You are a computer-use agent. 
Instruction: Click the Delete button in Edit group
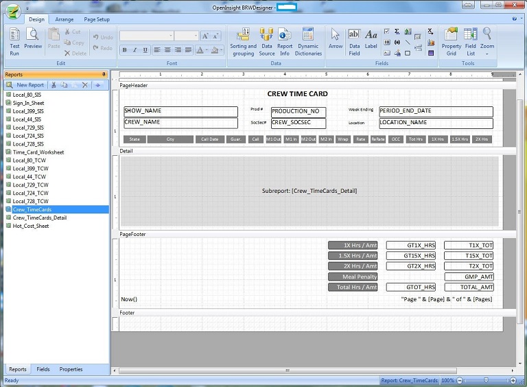tap(75, 53)
